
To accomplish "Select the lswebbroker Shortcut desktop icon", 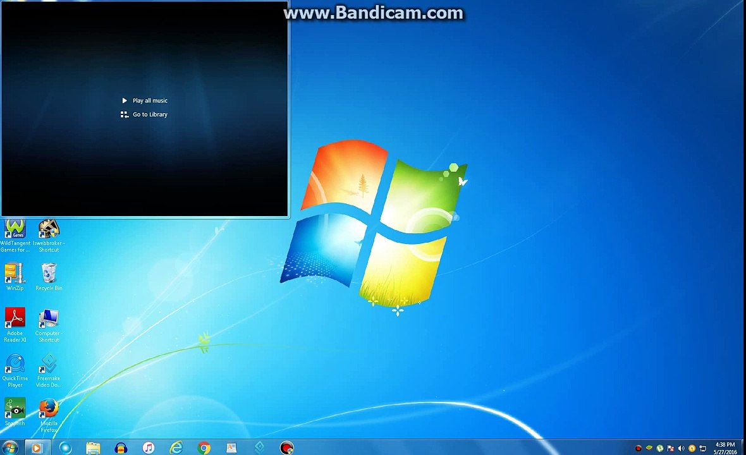I will tap(49, 236).
